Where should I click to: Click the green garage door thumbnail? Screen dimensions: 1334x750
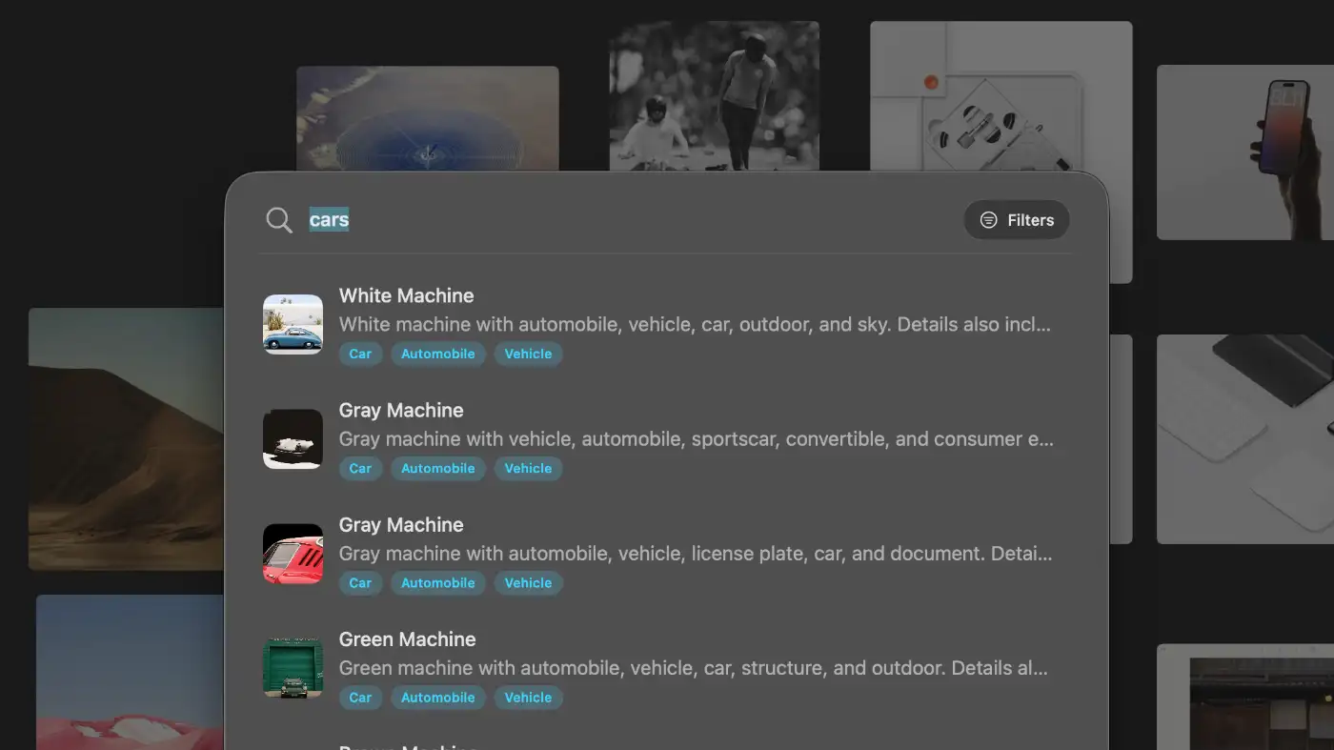click(293, 667)
